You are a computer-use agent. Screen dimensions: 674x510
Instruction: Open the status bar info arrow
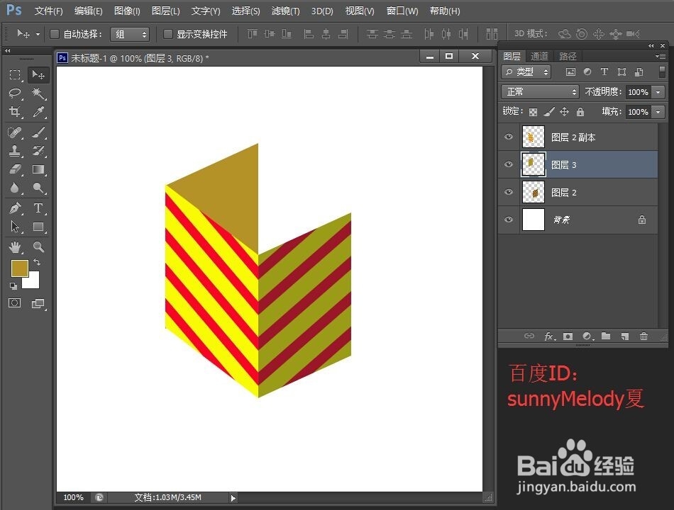(233, 498)
